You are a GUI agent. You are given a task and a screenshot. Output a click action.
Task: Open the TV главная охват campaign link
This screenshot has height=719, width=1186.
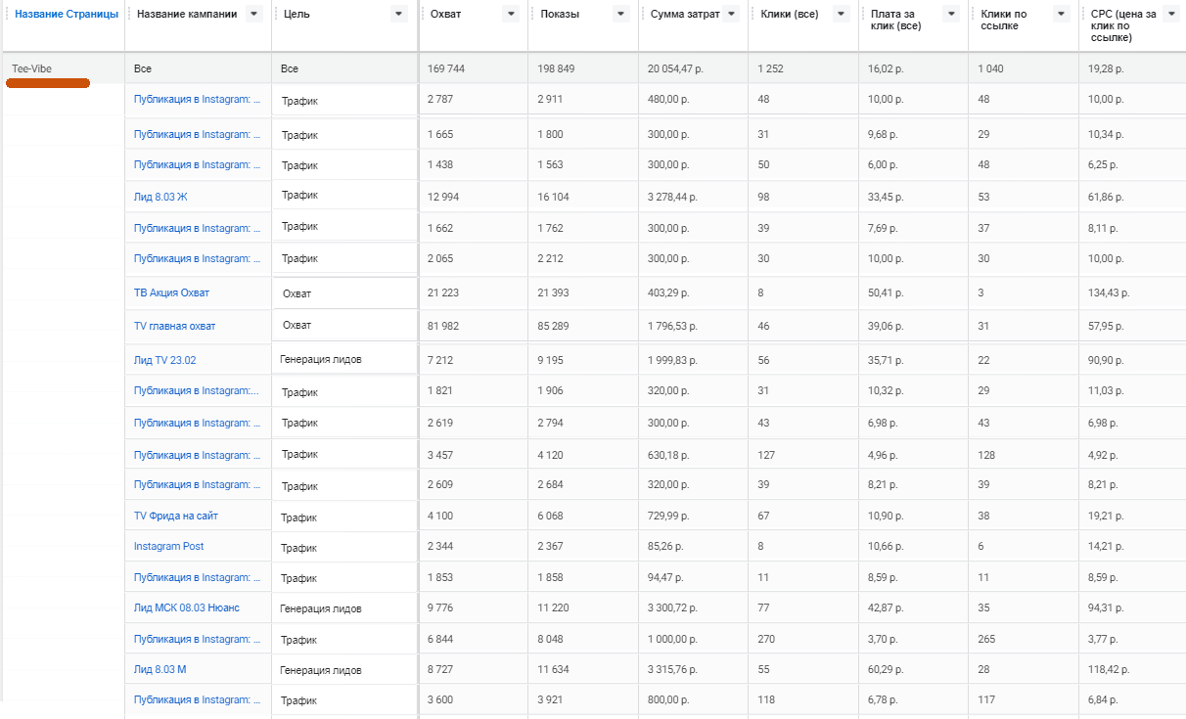(174, 326)
